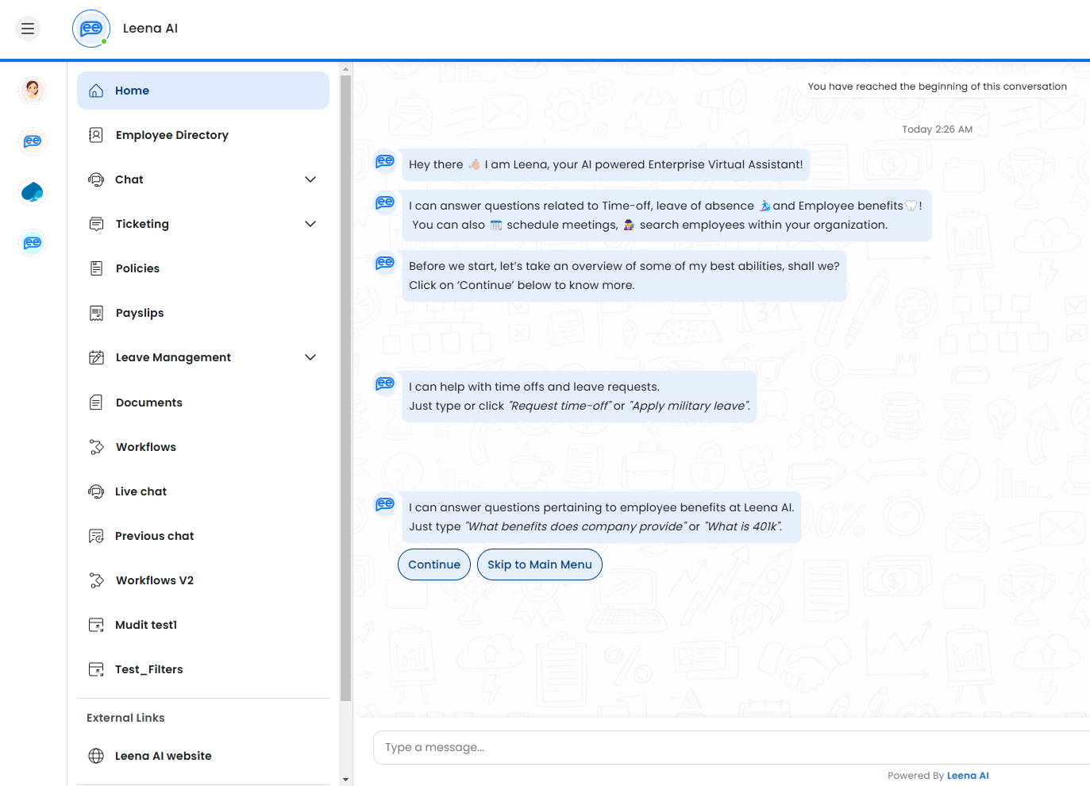Screen dimensions: 1090x786
Task: Click the sidebar vertical scrollbar thumb
Action: click(x=345, y=388)
